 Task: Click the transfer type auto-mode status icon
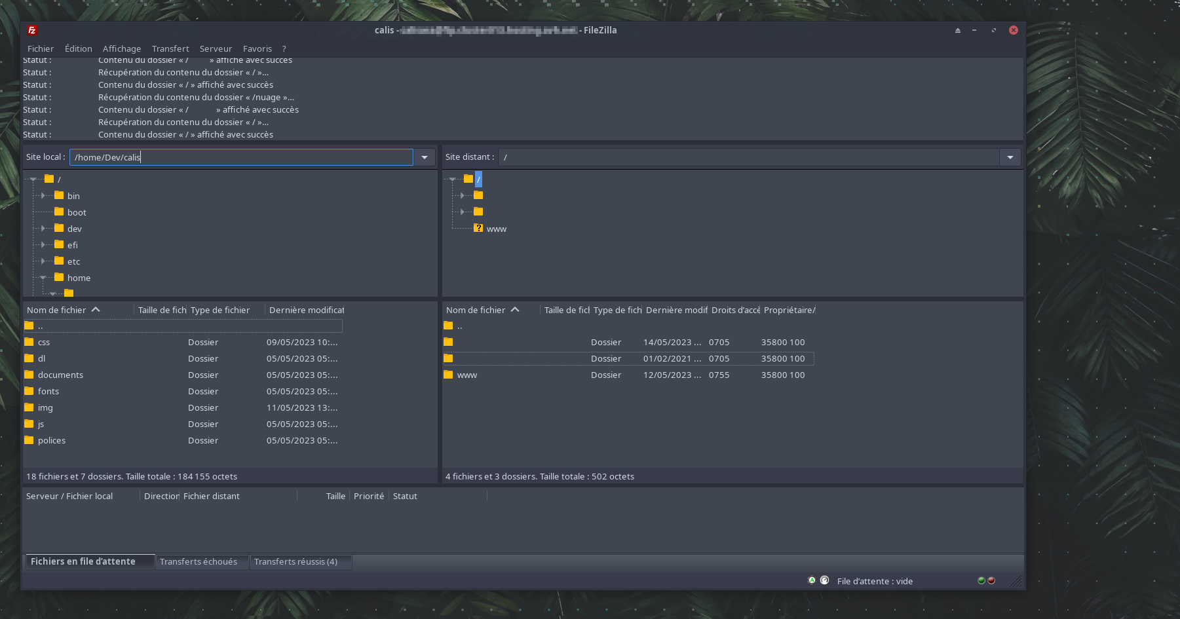(x=812, y=580)
